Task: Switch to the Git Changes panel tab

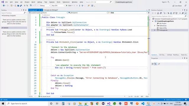Action: tap(162, 55)
